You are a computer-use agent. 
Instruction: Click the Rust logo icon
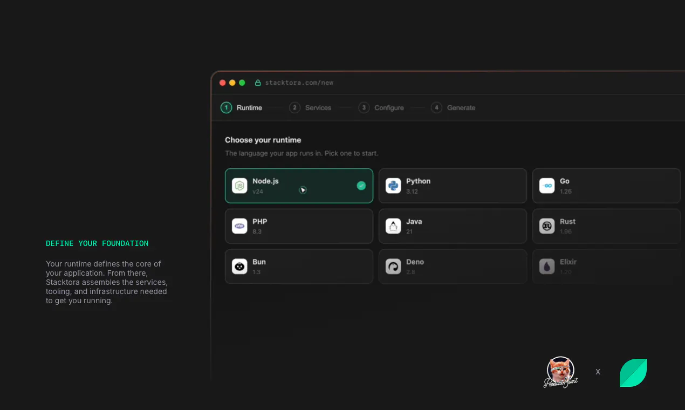(547, 226)
